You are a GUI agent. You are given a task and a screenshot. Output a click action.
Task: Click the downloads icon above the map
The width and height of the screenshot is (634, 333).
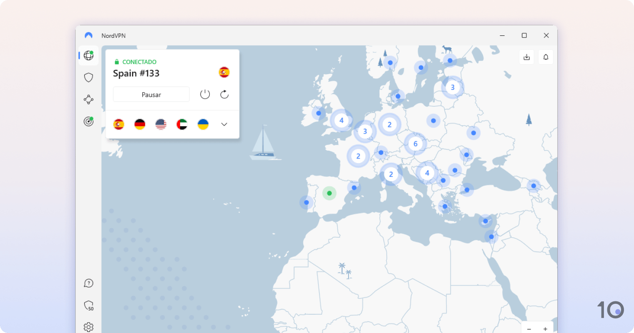pos(526,57)
